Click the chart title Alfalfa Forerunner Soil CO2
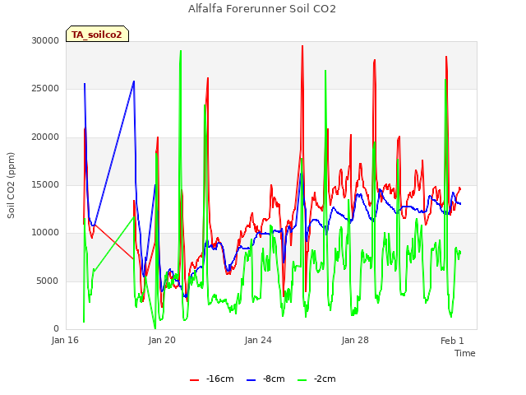This screenshot has width=526, height=395. 262,9
